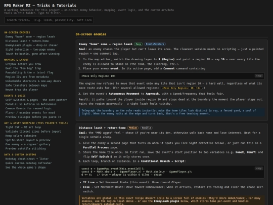The width and height of the screenshot is (273, 205).
Task: Open 'Beat the "too big" trap' link
Action: [x=23, y=68]
